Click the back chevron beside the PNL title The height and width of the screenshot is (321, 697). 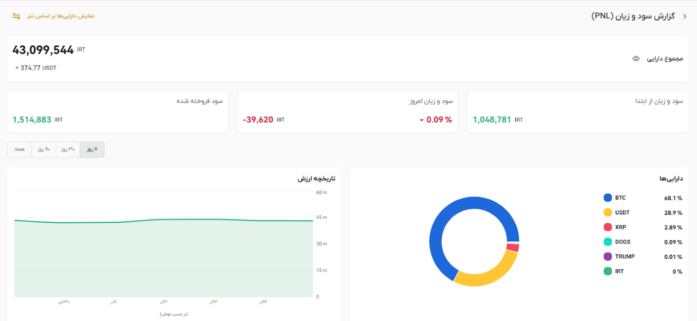click(x=684, y=17)
